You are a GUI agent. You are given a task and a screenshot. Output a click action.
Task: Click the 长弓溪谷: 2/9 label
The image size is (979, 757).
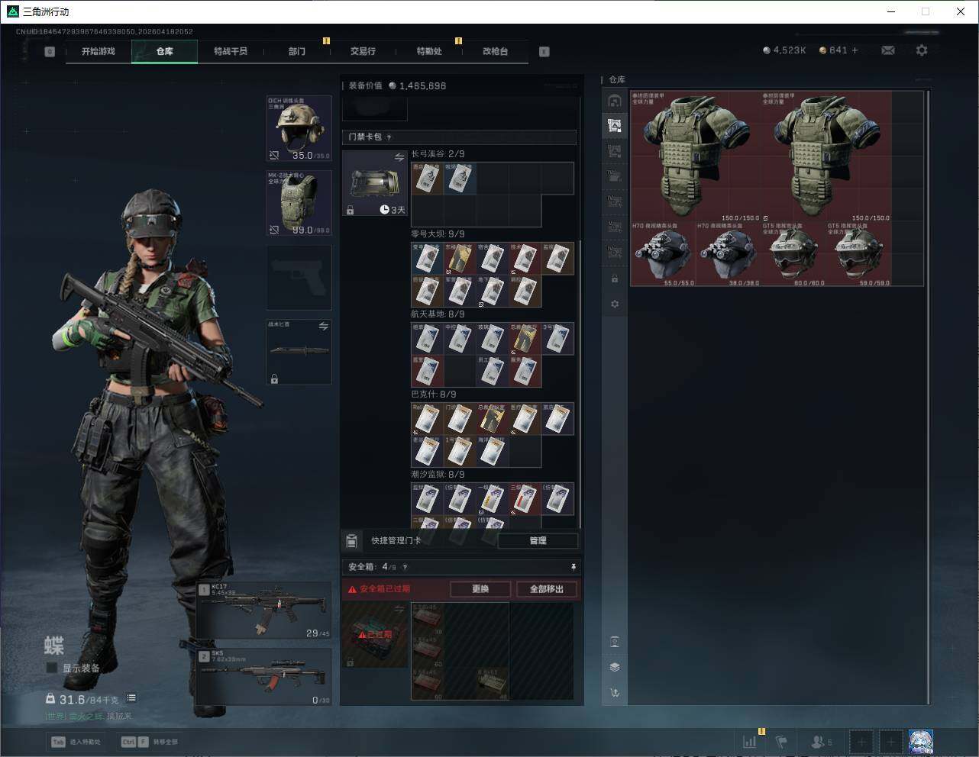point(438,155)
